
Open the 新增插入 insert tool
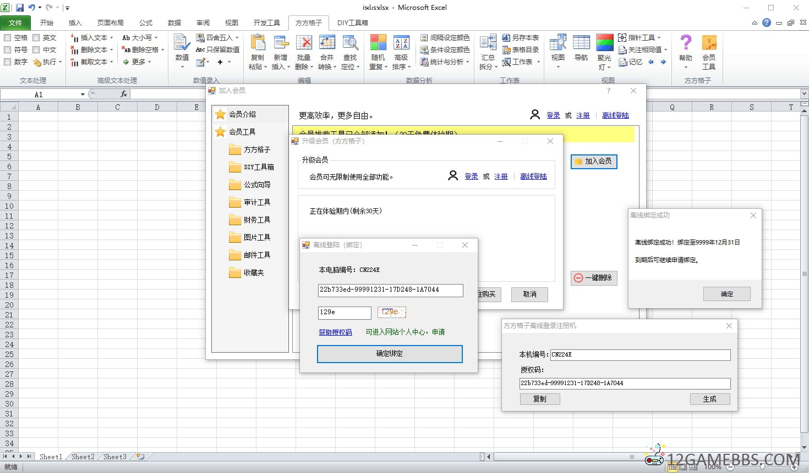[x=280, y=53]
